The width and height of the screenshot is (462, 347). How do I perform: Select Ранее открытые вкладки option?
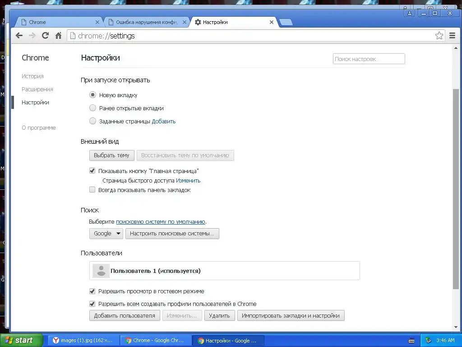92,108
